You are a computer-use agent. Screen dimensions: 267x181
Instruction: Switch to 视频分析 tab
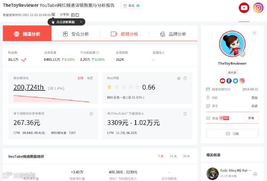tap(124, 34)
